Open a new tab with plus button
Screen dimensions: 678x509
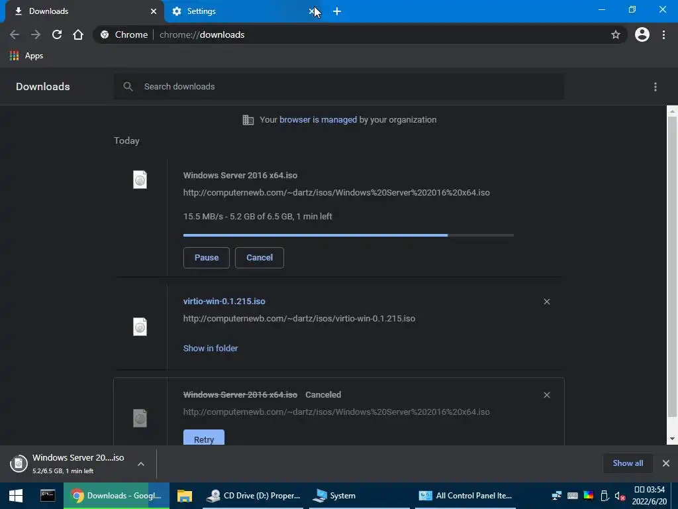coord(337,11)
